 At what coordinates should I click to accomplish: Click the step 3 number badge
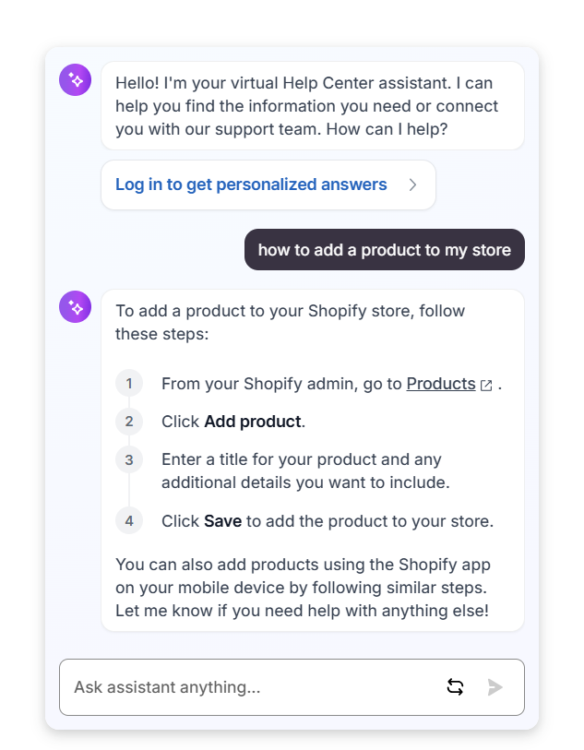[x=129, y=459]
